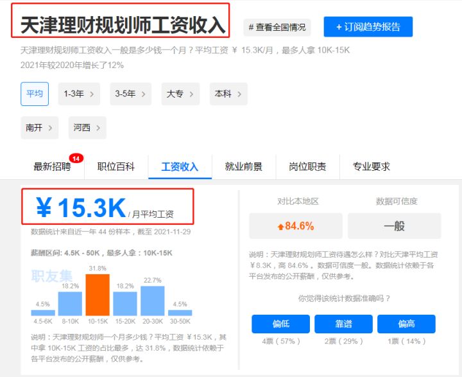Filter by 河西 district
462x377 pixels.
[87, 128]
